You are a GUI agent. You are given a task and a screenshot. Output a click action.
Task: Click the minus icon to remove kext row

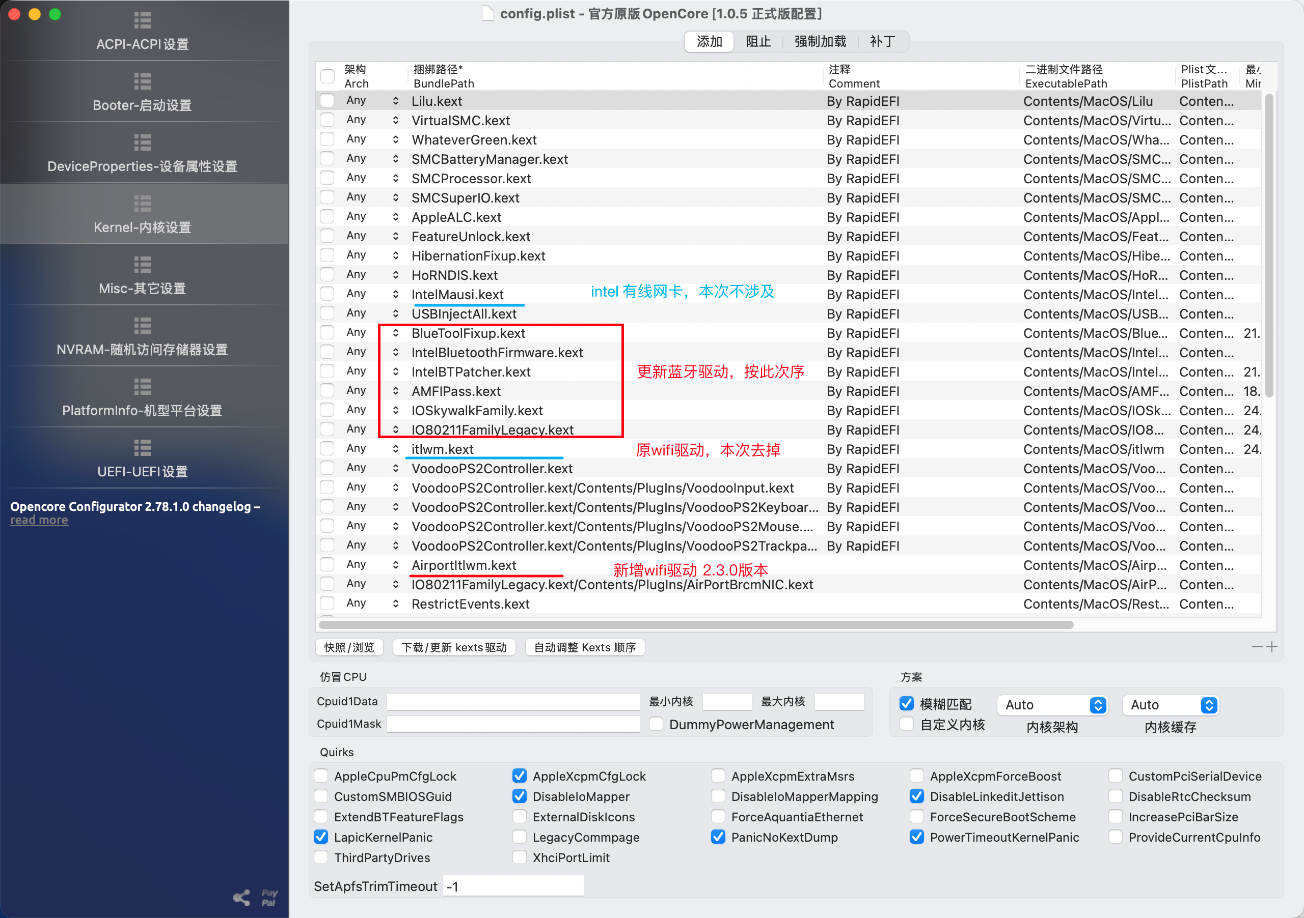(x=1258, y=647)
